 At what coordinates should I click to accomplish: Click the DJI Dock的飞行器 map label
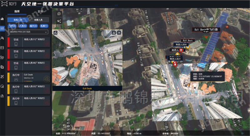click(206, 29)
